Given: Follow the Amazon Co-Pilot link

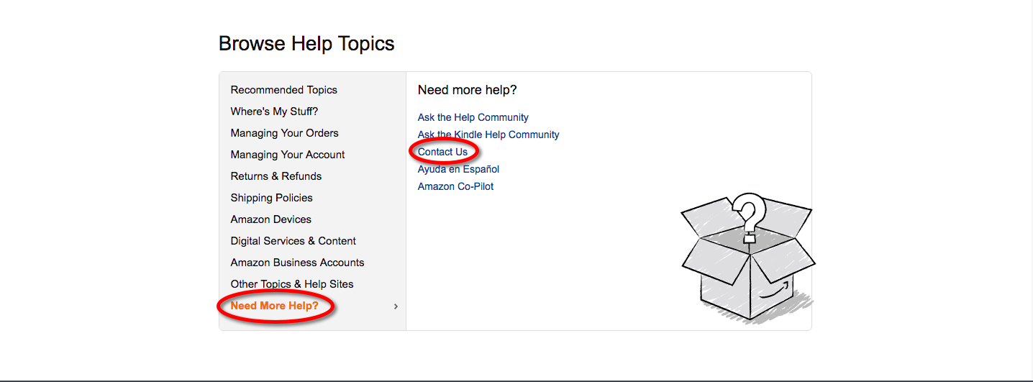Looking at the screenshot, I should (455, 186).
